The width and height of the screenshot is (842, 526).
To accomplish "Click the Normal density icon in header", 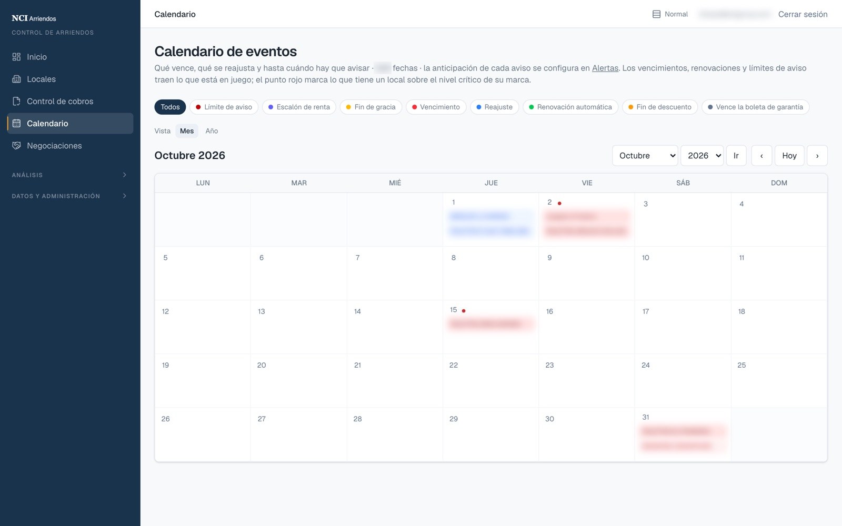I will [x=656, y=14].
